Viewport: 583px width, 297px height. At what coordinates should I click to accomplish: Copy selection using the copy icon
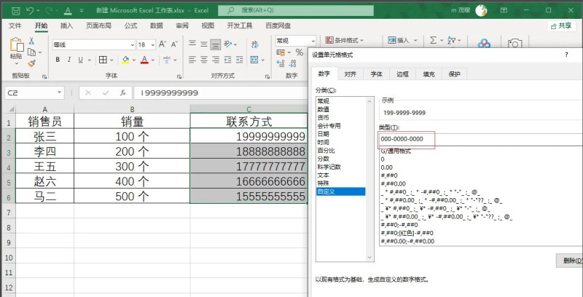tap(31, 52)
